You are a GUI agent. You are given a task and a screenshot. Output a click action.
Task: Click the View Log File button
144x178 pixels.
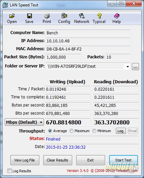[x=25, y=160]
